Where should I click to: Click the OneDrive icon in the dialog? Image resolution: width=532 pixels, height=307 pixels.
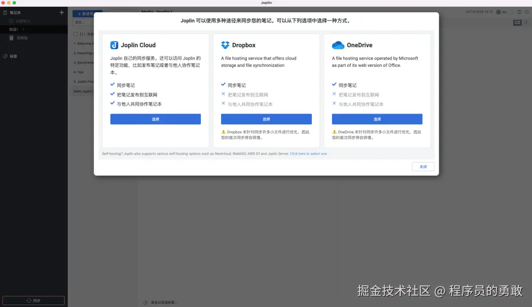click(337, 45)
